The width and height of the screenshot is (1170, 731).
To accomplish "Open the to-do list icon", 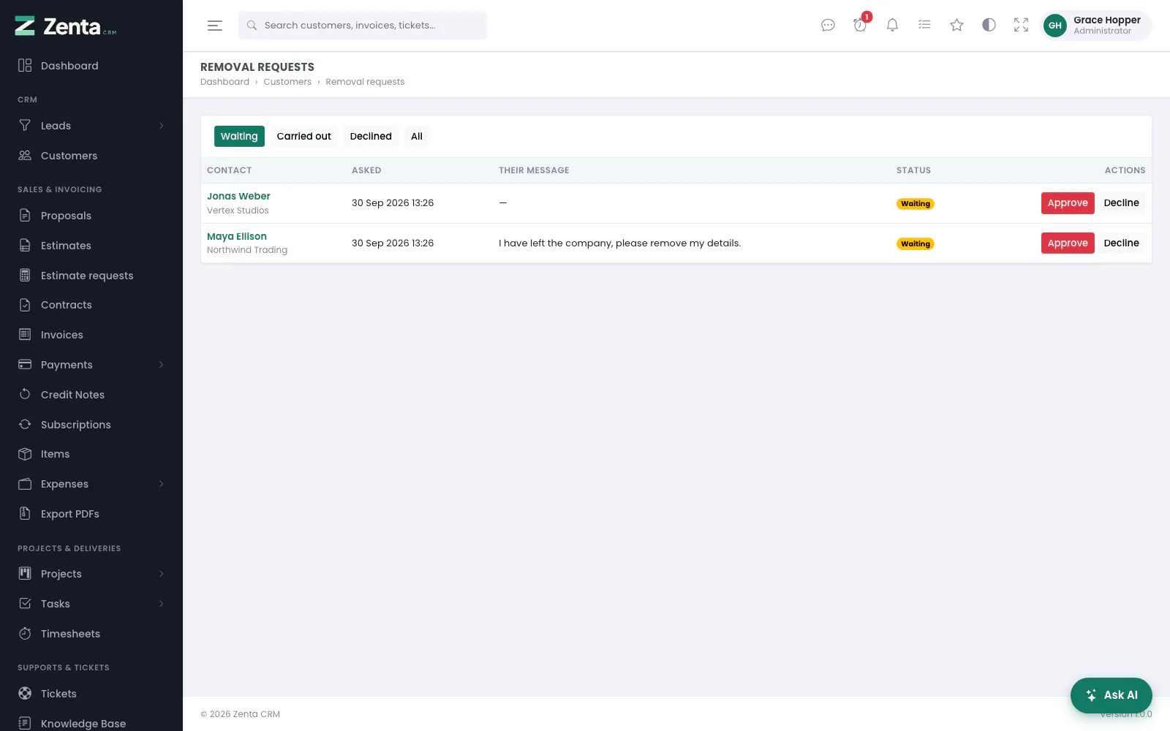I will [924, 26].
